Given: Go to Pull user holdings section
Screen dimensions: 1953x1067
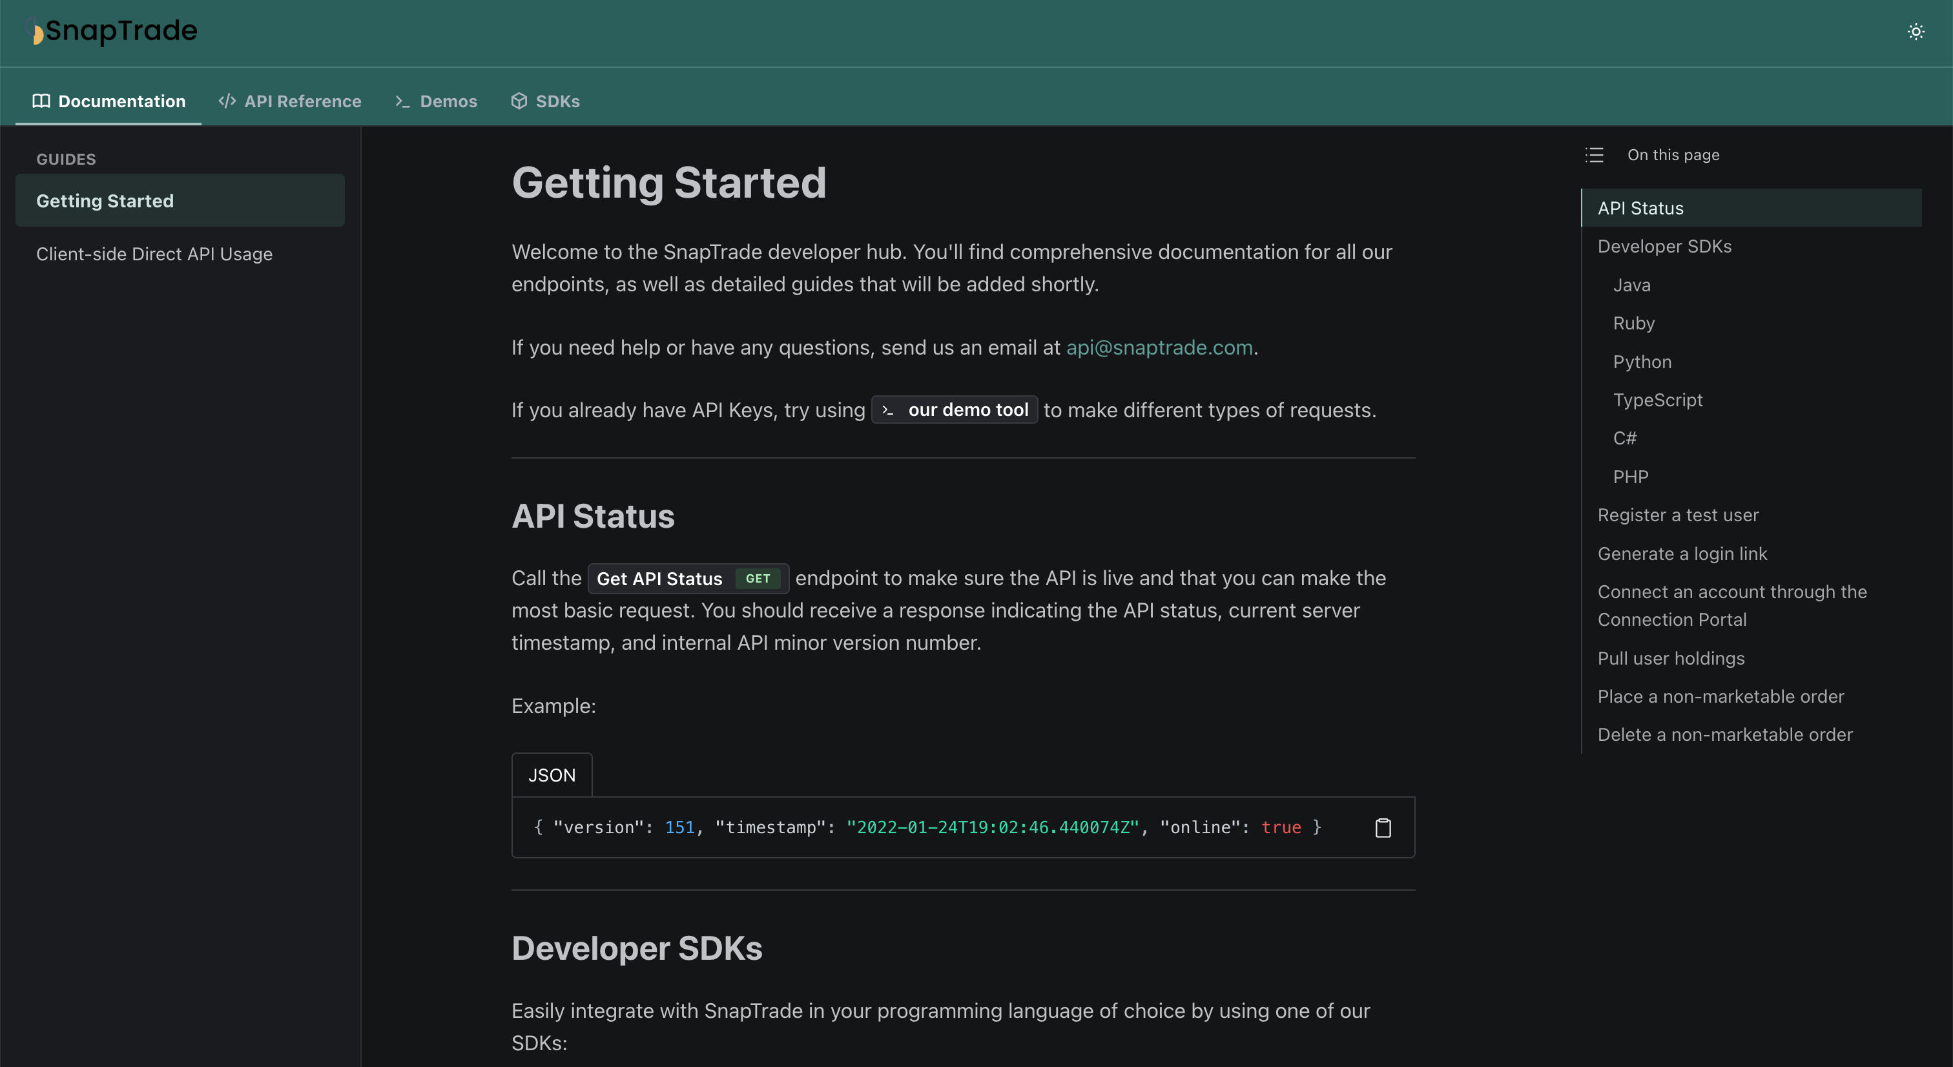Looking at the screenshot, I should point(1670,658).
